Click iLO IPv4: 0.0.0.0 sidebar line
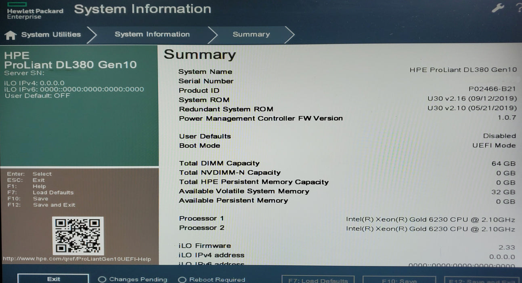The height and width of the screenshot is (283, 522). pos(34,83)
